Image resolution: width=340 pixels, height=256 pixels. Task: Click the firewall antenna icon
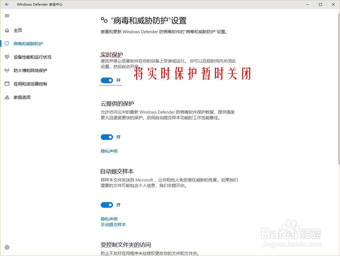click(x=7, y=70)
